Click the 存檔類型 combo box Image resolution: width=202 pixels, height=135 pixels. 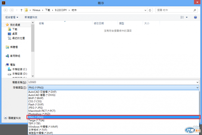click(113, 88)
